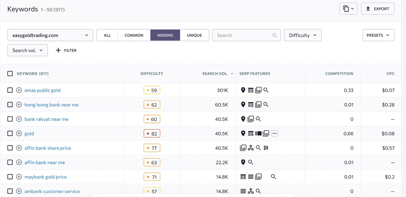Toggle the select-all checkbox in Keyword header
Viewport: 406px width, 197px height.
pos(10,74)
